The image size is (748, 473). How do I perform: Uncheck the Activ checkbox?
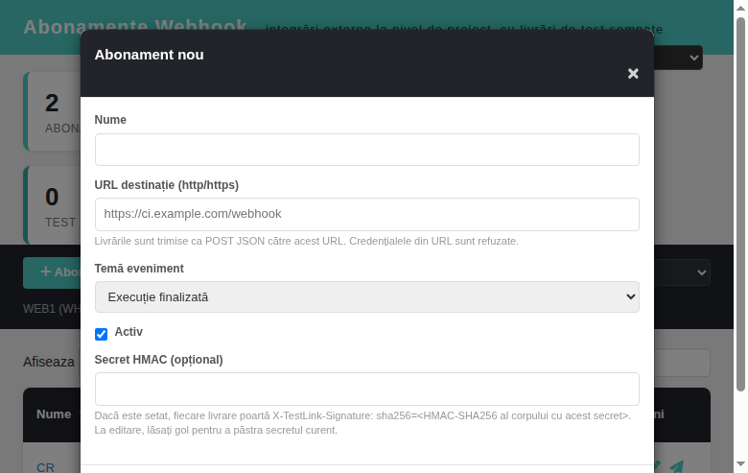click(101, 334)
